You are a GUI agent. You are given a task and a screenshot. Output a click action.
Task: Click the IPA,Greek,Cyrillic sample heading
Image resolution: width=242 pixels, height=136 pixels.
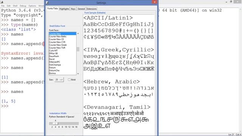tap(119, 50)
